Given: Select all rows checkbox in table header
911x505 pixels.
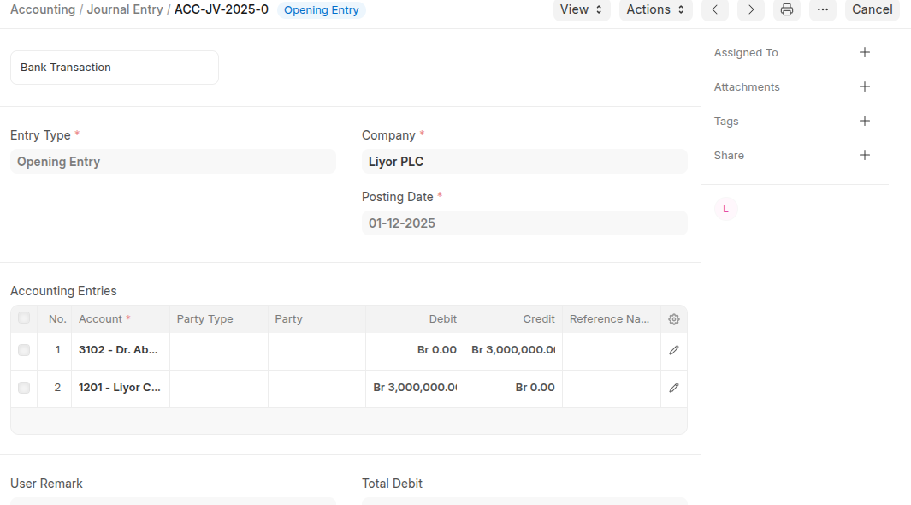Looking at the screenshot, I should click(24, 318).
